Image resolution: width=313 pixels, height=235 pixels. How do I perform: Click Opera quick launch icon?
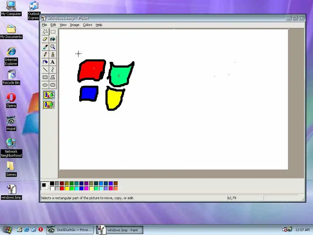(41, 229)
